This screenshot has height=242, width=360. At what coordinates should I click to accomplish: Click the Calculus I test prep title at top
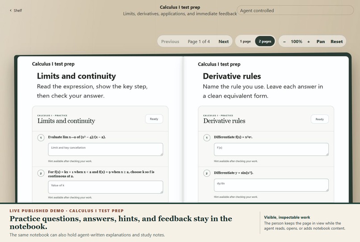180,7
